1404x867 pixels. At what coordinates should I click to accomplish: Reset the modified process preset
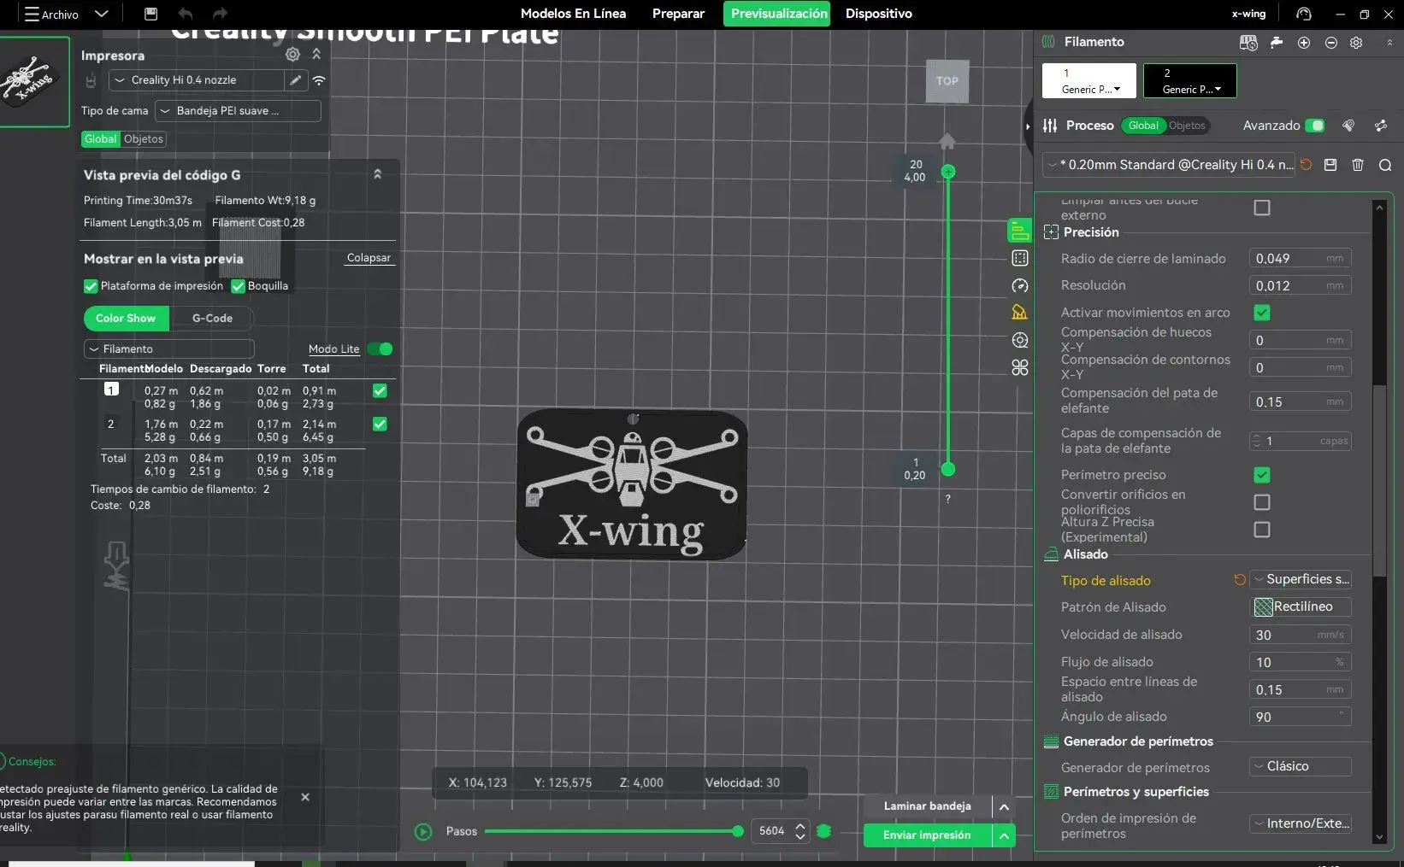[x=1306, y=165]
